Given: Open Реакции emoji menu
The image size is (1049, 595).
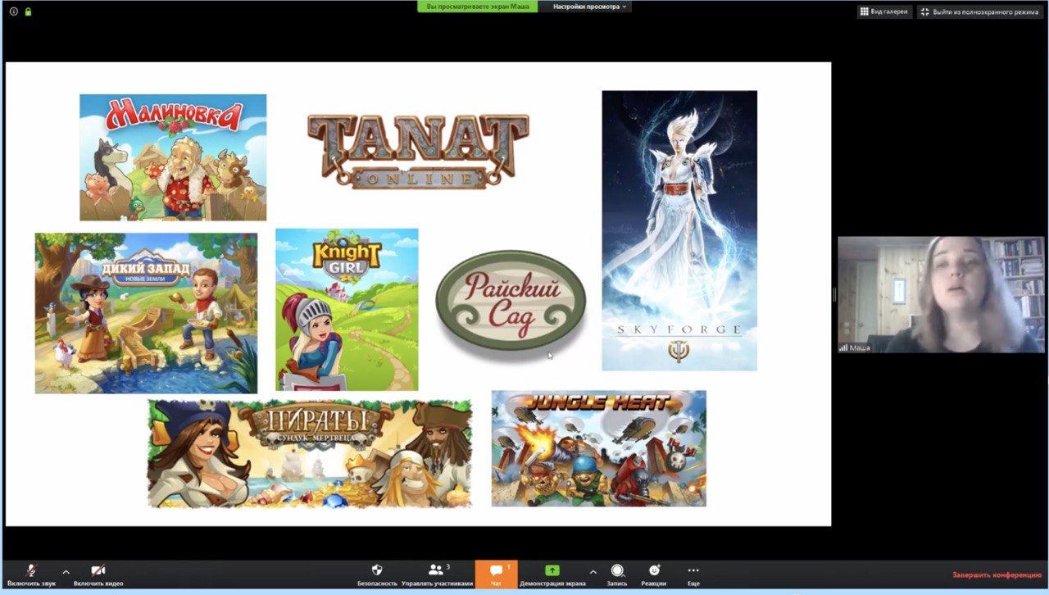Looking at the screenshot, I should pos(654,575).
